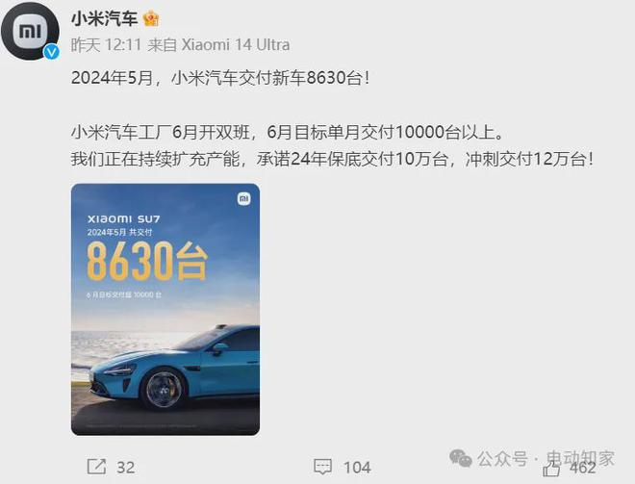Click the repost count 32
The image size is (635, 484).
[125, 468]
